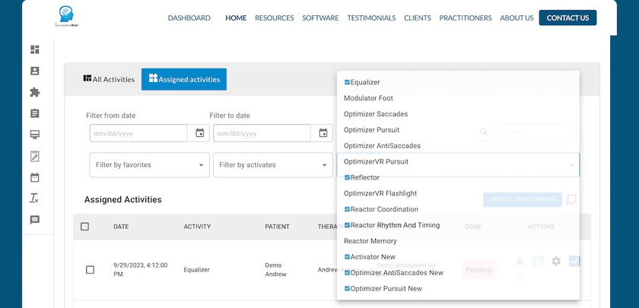Click the Pending status badge
Screen dimensions: 639x308
478,270
